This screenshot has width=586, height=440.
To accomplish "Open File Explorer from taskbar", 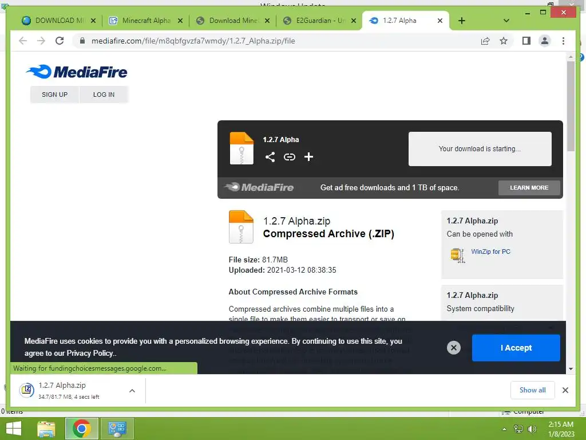I will tap(46, 429).
